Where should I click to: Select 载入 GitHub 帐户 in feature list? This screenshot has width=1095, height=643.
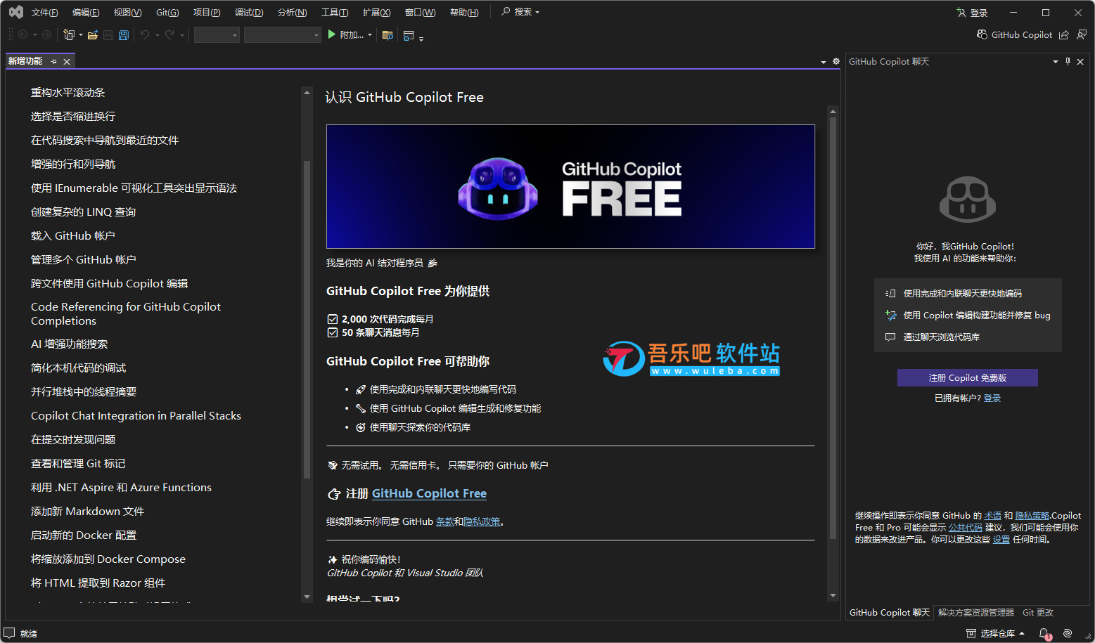coord(72,235)
